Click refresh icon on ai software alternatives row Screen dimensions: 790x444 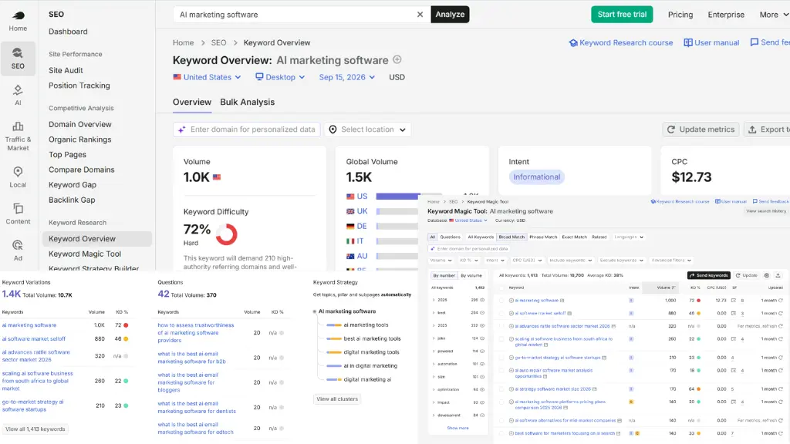781,420
